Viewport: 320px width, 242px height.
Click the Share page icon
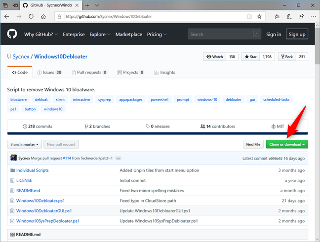(301, 16)
